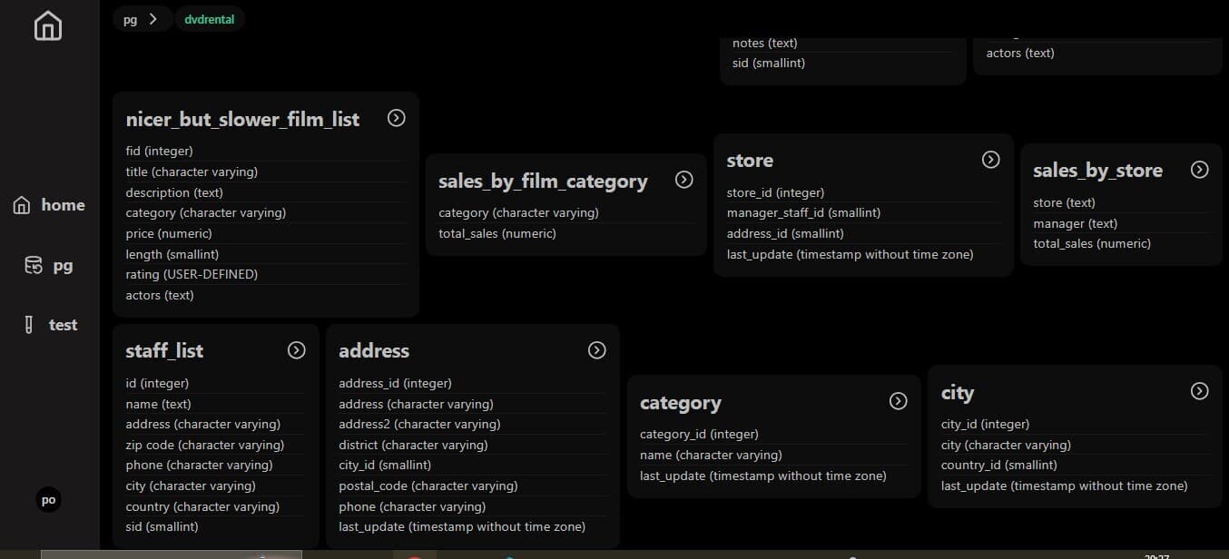Image resolution: width=1229 pixels, height=559 pixels.
Task: Click the pg breadcrumb chevron
Action: (153, 18)
